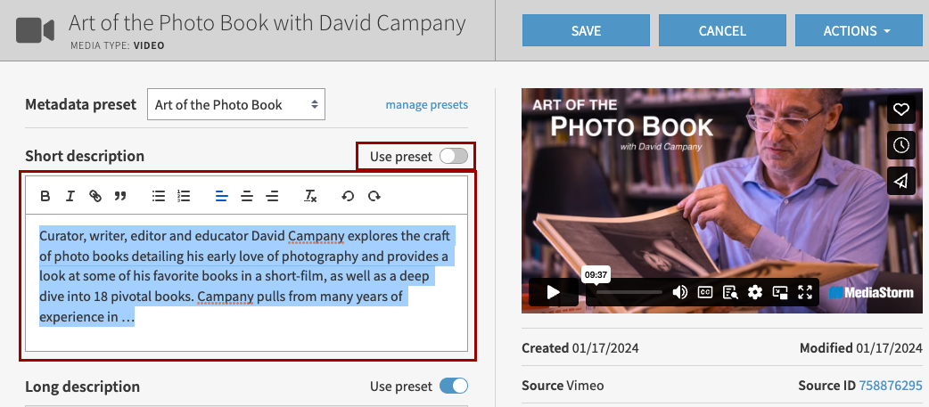The height and width of the screenshot is (407, 929).
Task: Open the Metadata preset dropdown
Action: point(236,105)
